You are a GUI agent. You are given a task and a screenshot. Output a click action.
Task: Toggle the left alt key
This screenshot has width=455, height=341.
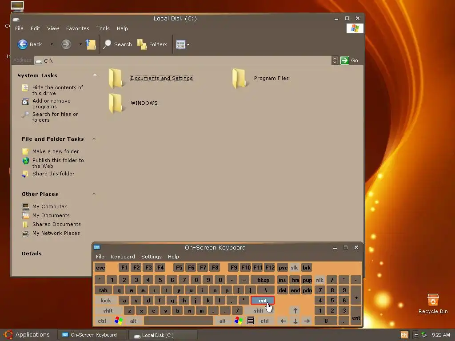point(133,321)
